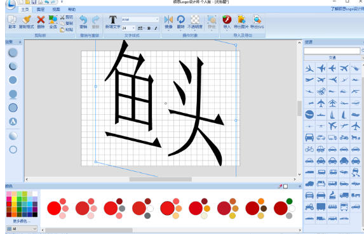Click the resource search input field
This screenshot has height=234, width=364.
(332, 51)
